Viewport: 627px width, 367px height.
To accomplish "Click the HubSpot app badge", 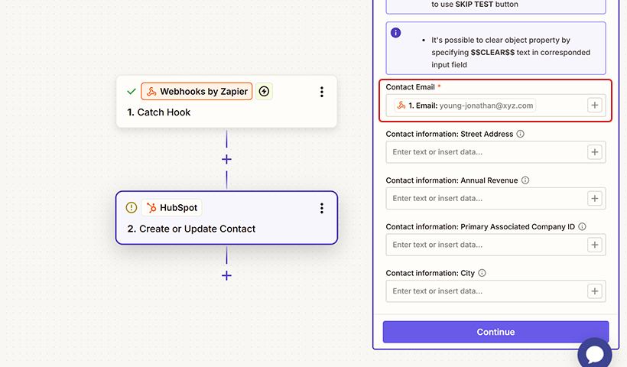I will [x=171, y=208].
